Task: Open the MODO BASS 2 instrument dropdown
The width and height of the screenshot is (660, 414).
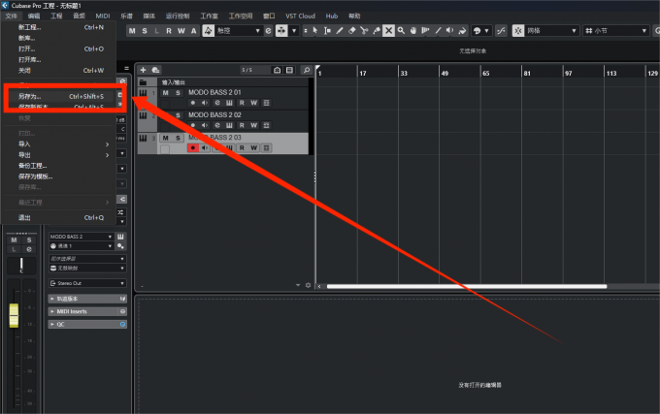Action: coord(82,237)
